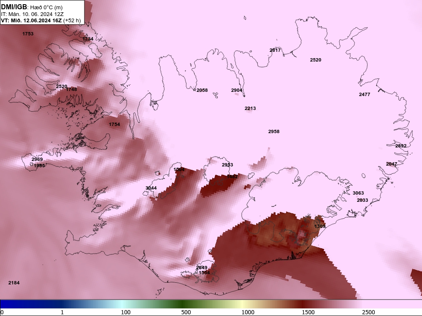
Task: Click the 2500 tick on the color scale
Action: point(368,312)
